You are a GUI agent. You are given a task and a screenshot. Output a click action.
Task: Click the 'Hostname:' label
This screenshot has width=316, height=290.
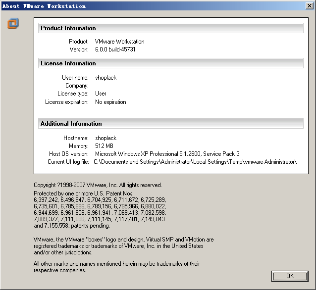(76, 138)
